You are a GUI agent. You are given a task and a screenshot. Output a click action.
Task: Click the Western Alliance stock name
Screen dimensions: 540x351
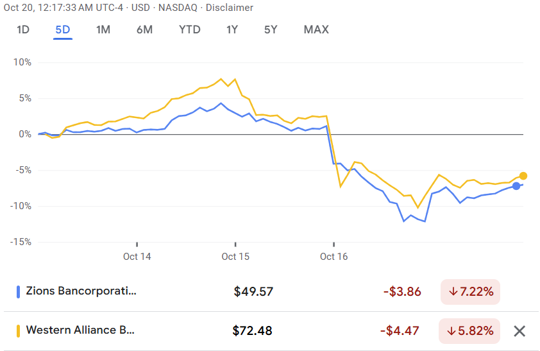80,331
